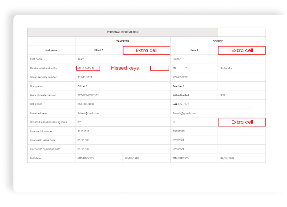Click the Missed keys annotation text
Viewport: 287px width, 207px height.
(125, 68)
